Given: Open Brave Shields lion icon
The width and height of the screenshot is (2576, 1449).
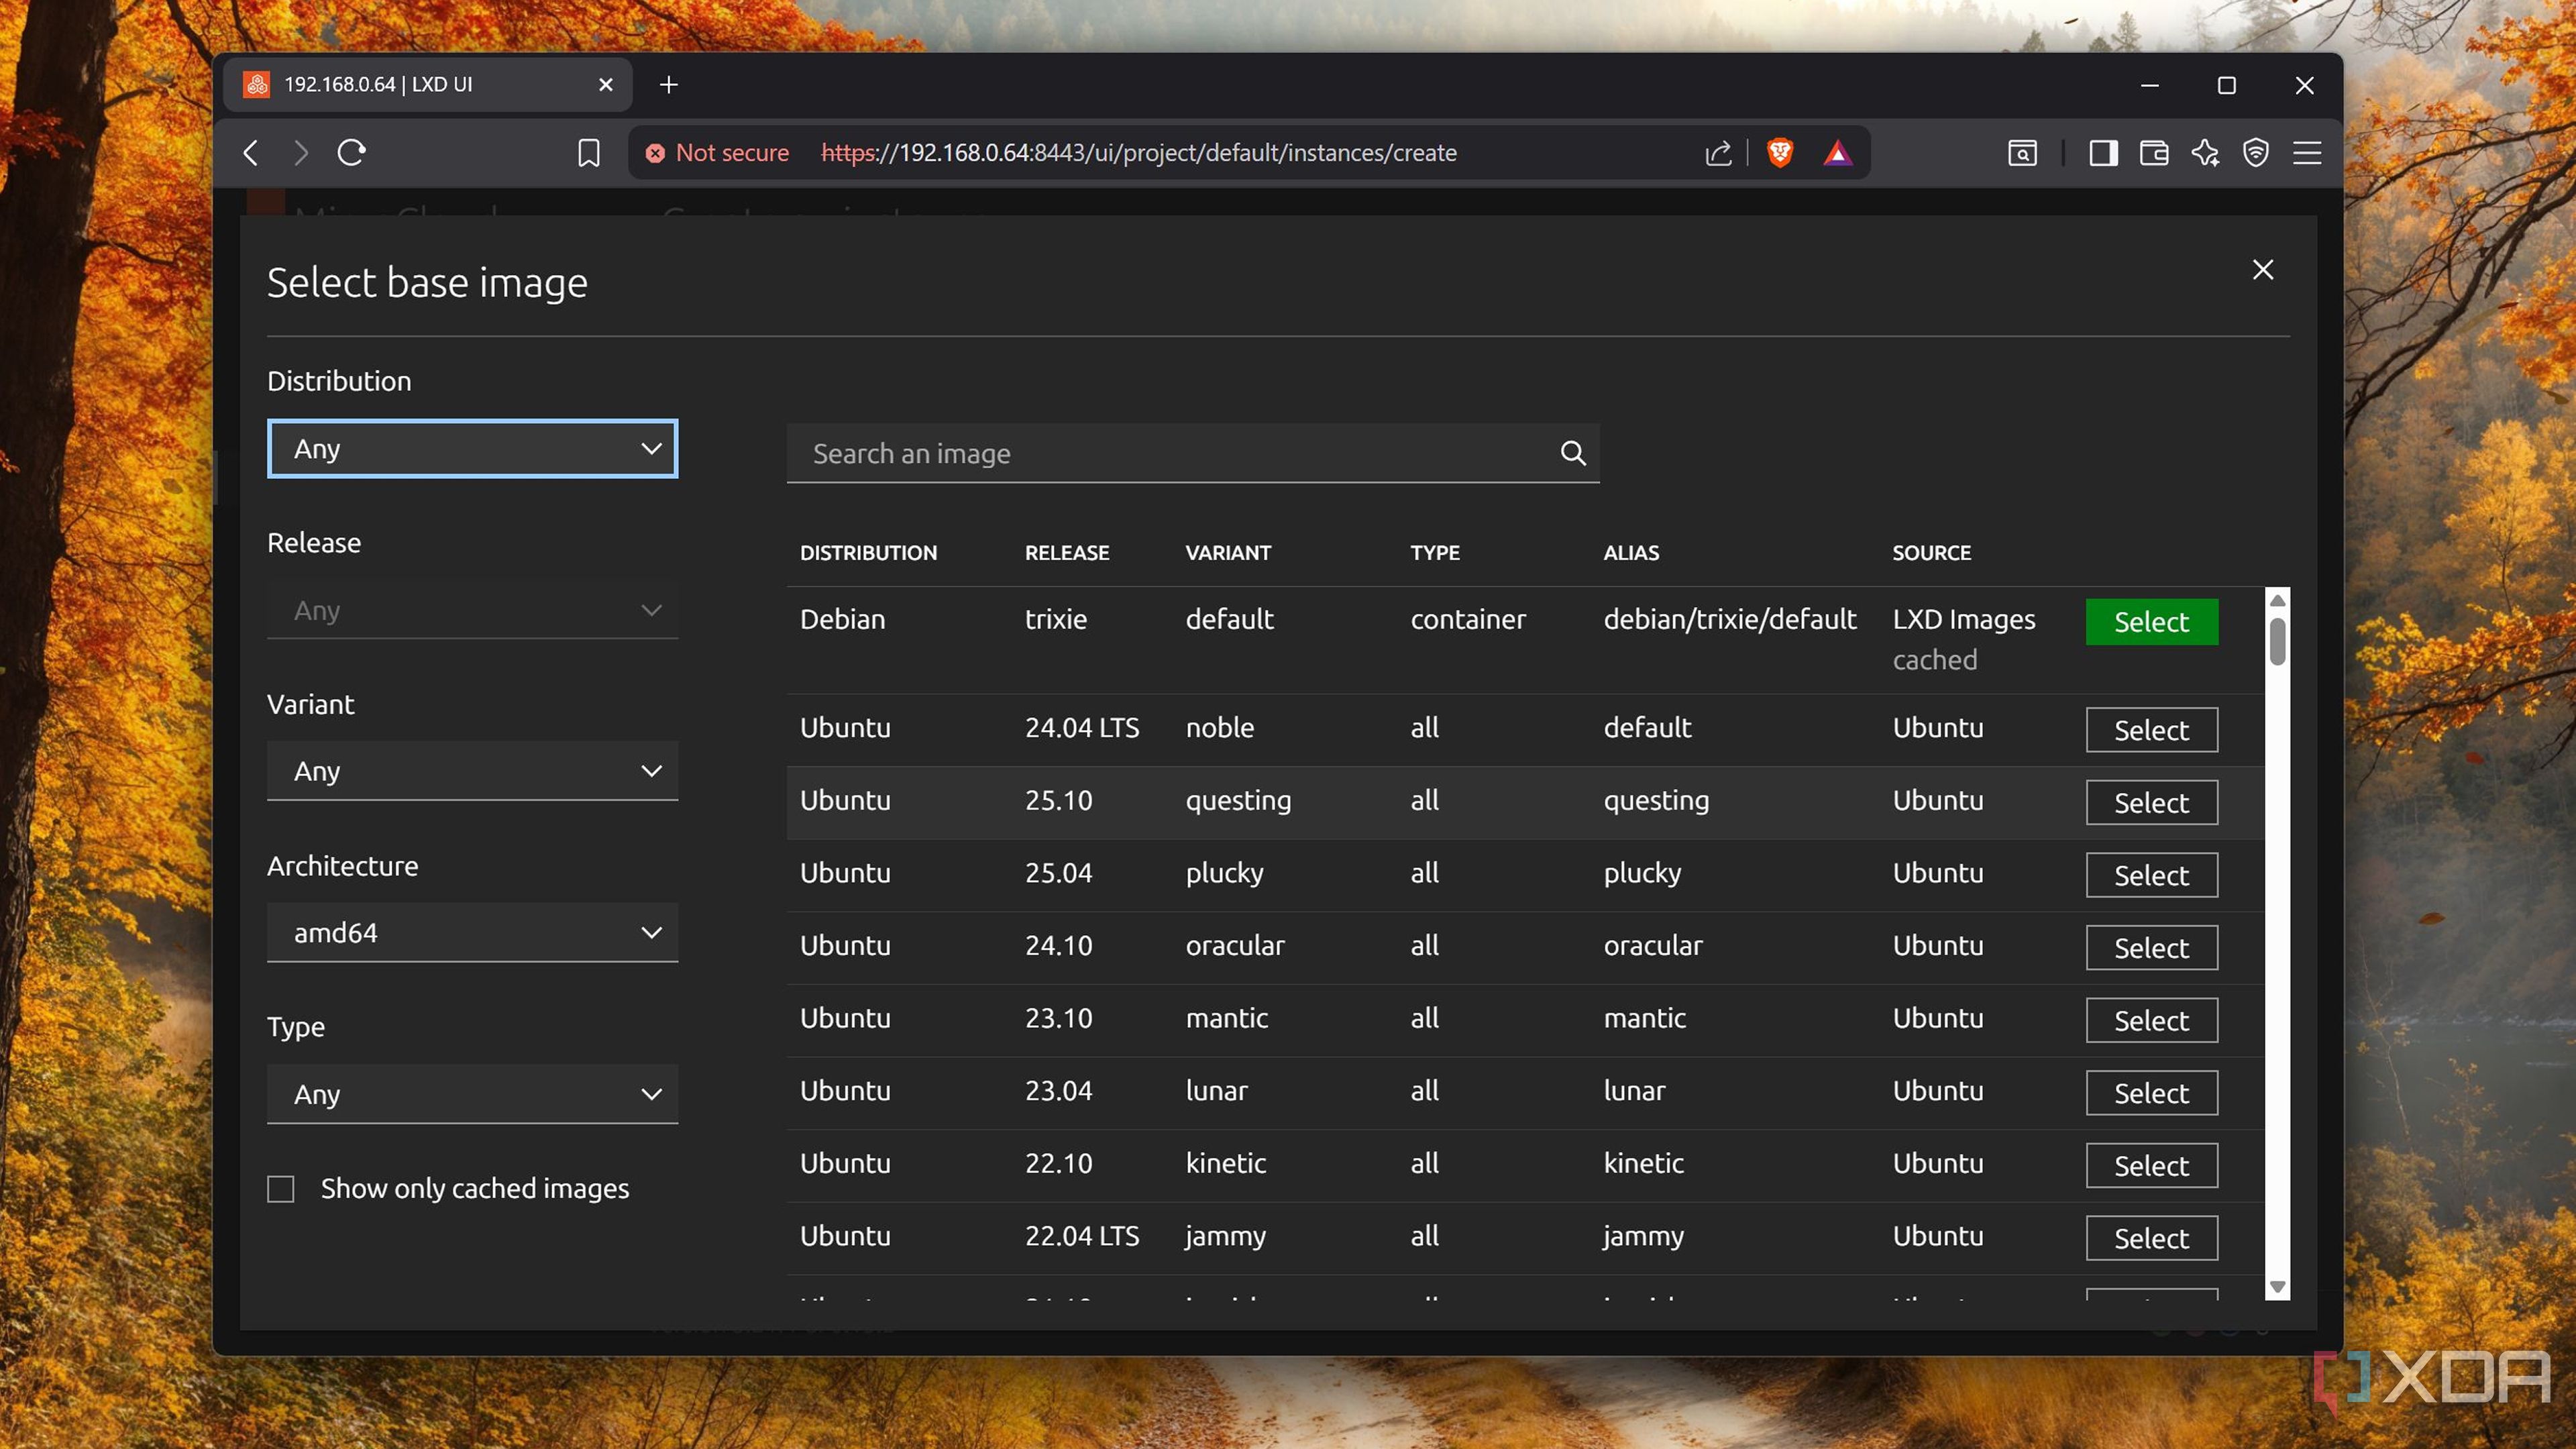Looking at the screenshot, I should pyautogui.click(x=1780, y=153).
